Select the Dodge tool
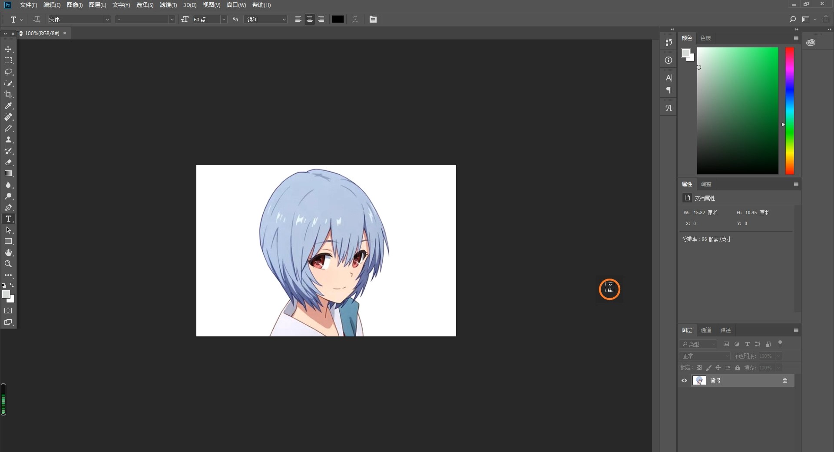Screen dimensions: 834x452 click(8, 196)
